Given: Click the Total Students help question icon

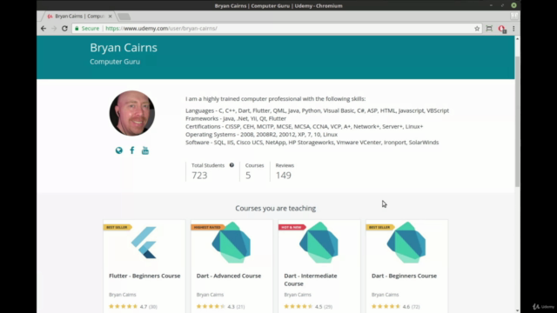Looking at the screenshot, I should (x=232, y=165).
